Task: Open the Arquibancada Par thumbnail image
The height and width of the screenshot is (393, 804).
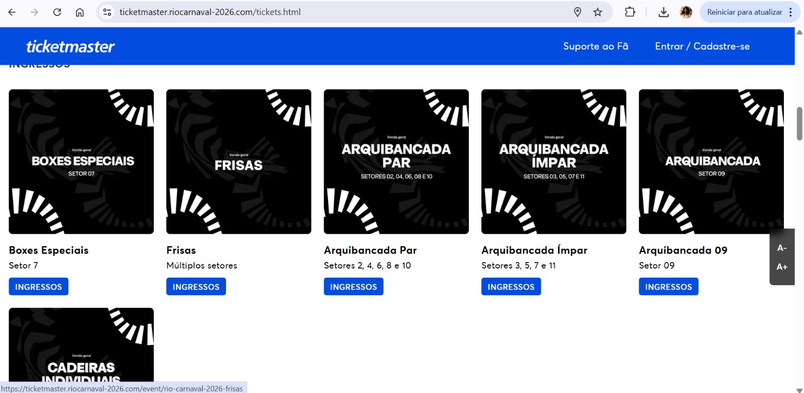Action: point(396,162)
